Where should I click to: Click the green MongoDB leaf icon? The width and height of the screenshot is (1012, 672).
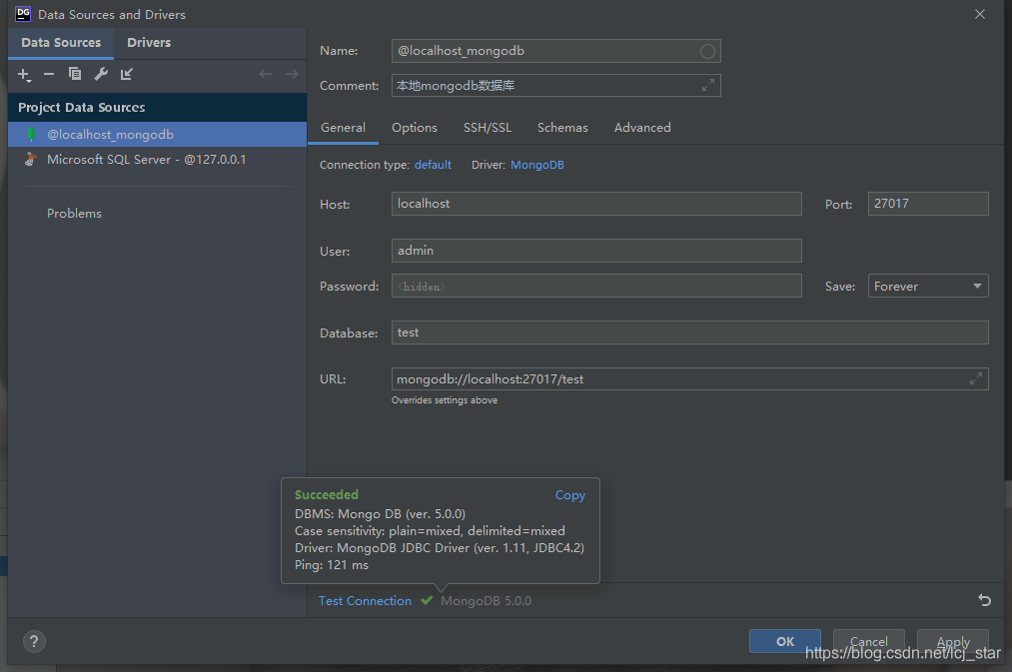[x=31, y=134]
